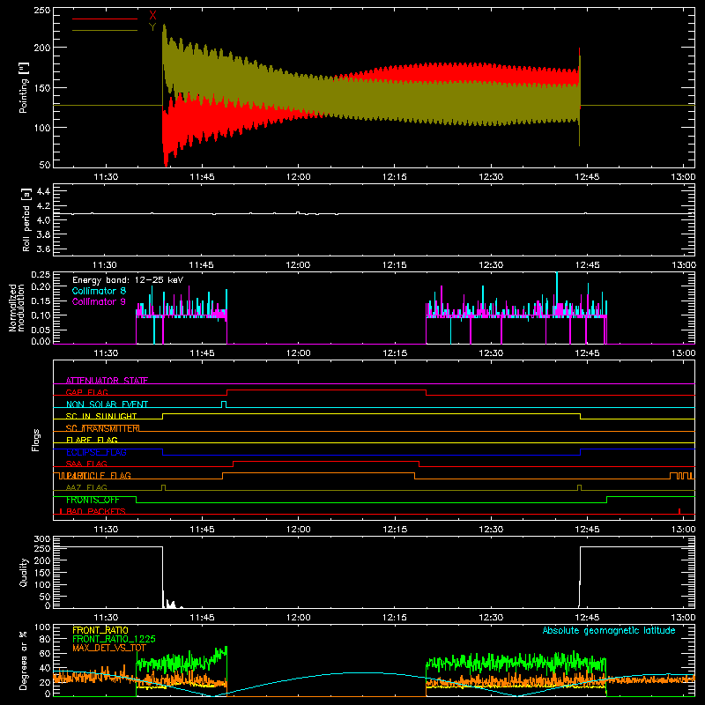Click the olive legend line beside Y
Viewport: 705px width, 705px height.
[105, 30]
